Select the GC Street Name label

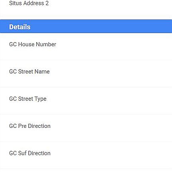click(x=30, y=72)
